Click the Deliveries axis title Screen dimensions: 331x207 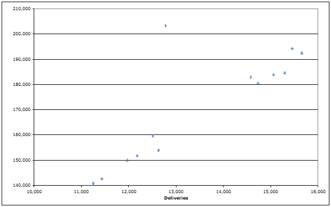(x=176, y=198)
